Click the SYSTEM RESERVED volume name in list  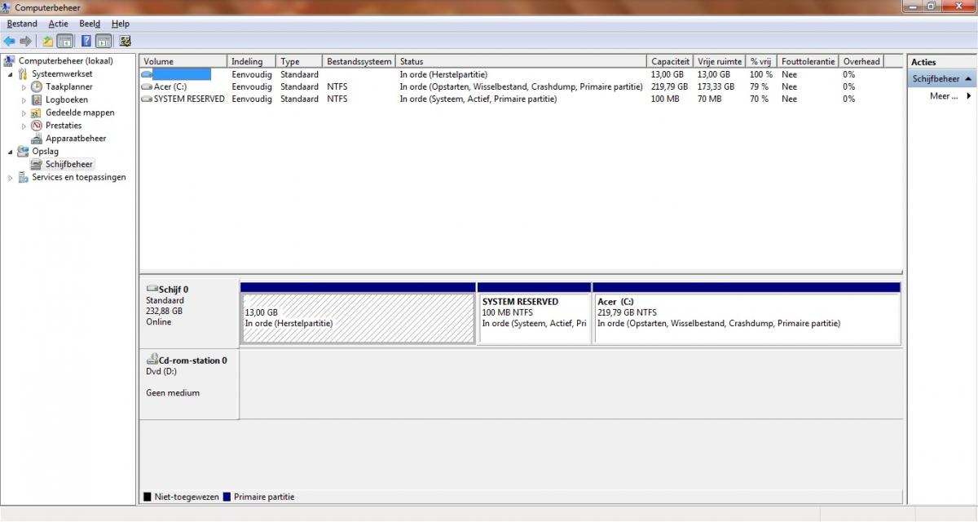tap(189, 99)
